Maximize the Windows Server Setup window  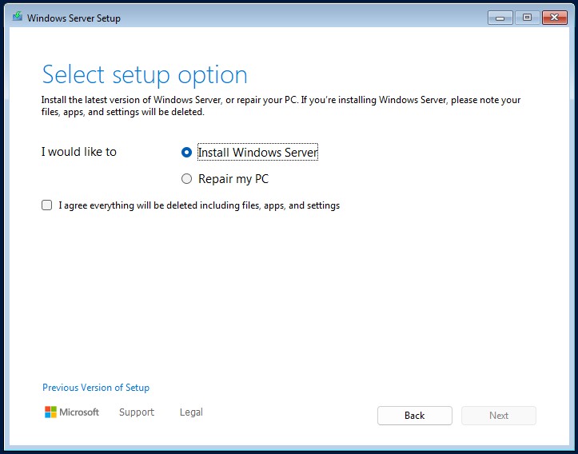pyautogui.click(x=527, y=18)
